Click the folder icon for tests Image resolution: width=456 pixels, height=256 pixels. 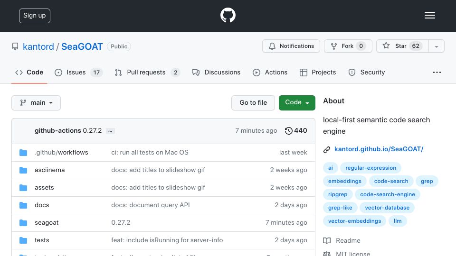click(x=23, y=240)
